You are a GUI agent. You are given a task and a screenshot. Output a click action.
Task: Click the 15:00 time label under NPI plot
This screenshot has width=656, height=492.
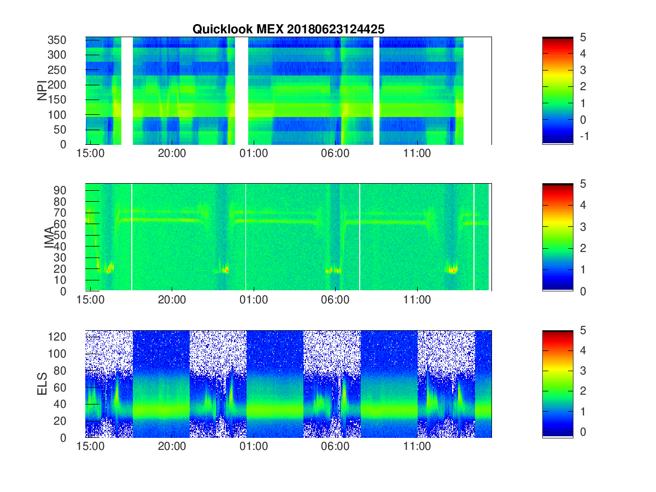pyautogui.click(x=91, y=154)
